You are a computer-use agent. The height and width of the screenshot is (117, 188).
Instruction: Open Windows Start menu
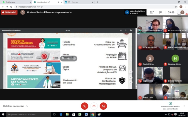(x=3, y=114)
